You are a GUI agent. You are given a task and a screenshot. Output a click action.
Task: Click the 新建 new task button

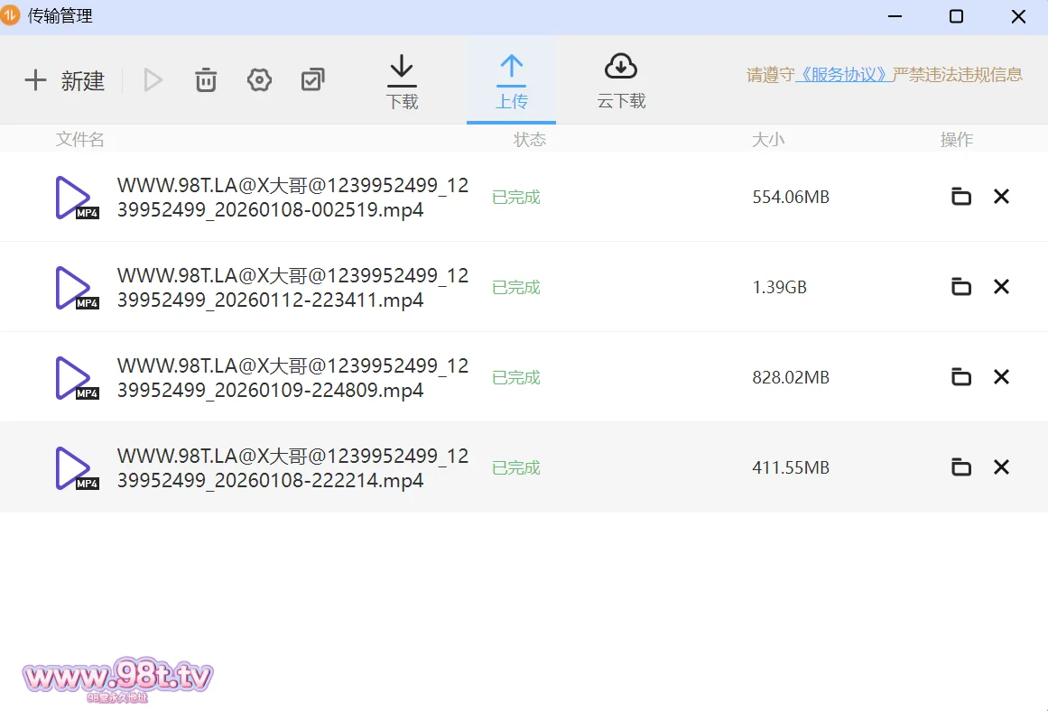[x=65, y=80]
